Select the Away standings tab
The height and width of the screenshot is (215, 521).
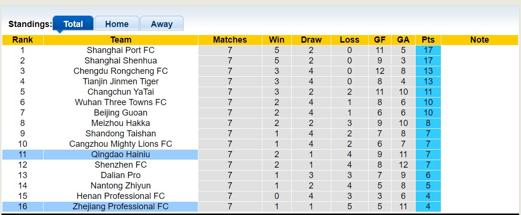coord(161,24)
